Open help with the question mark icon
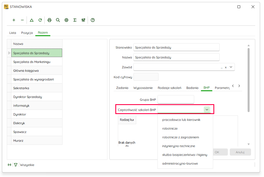This screenshot has width=264, height=177. point(93,20)
